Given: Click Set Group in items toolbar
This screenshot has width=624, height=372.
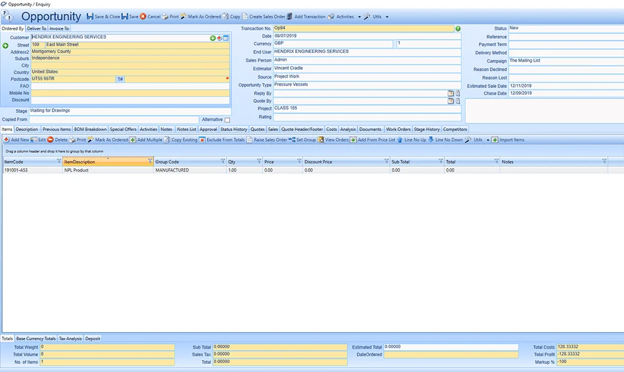Looking at the screenshot, I should click(303, 140).
